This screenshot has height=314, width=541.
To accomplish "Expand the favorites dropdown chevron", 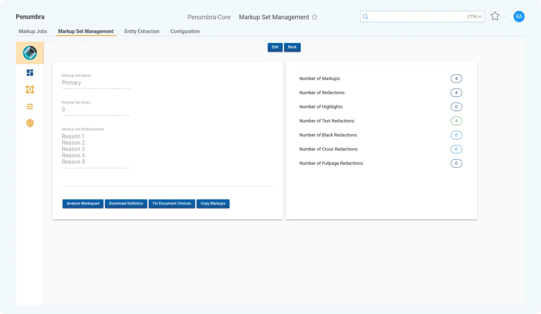I will coord(504,17).
